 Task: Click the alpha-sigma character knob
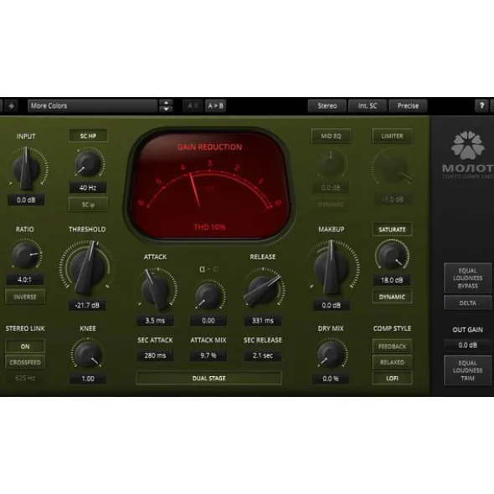pyautogui.click(x=208, y=296)
